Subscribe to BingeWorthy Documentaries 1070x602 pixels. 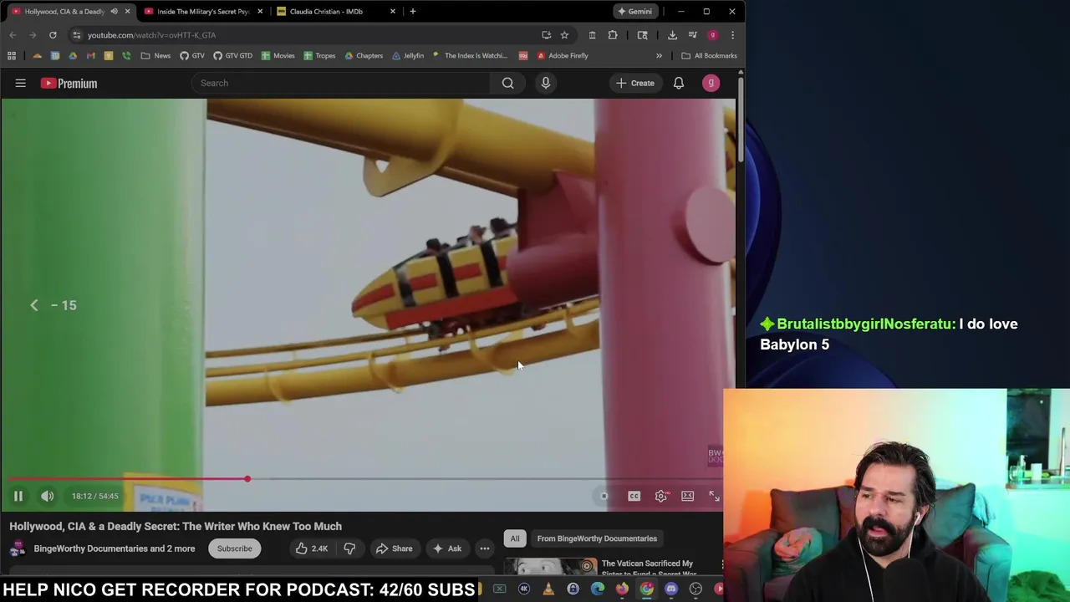click(234, 548)
